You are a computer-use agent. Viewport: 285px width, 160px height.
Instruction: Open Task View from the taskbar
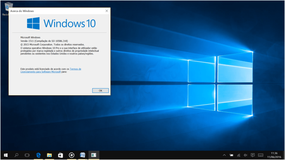[27, 155]
